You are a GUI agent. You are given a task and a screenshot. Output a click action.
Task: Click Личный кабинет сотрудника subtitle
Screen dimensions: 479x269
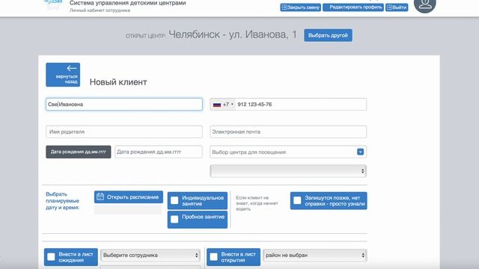[x=100, y=10]
